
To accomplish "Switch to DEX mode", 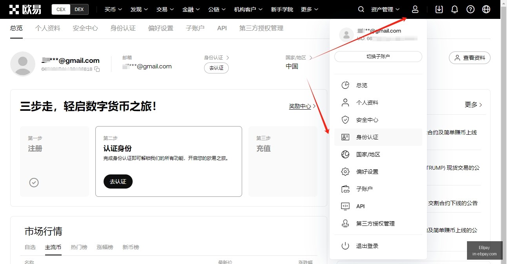I will pyautogui.click(x=79, y=9).
